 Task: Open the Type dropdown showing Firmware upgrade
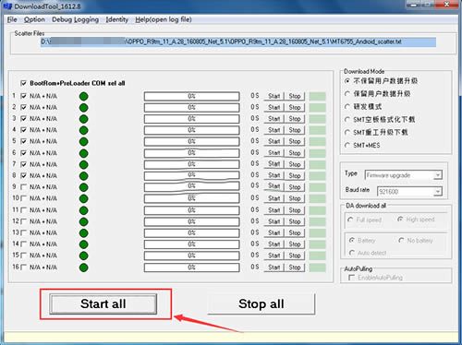pyautogui.click(x=404, y=175)
